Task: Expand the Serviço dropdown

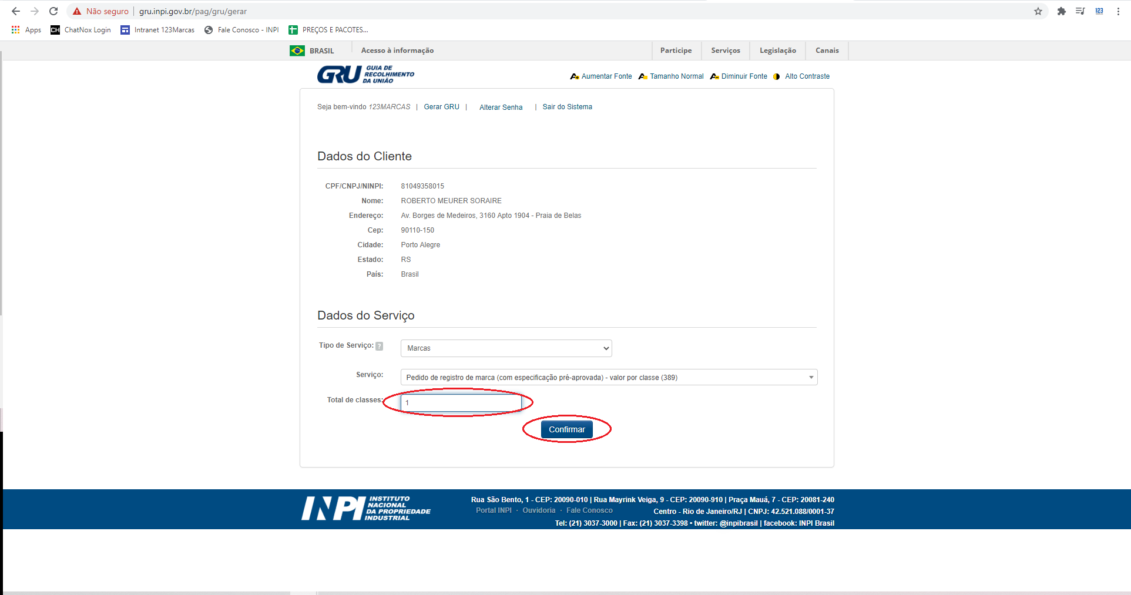Action: pos(810,377)
